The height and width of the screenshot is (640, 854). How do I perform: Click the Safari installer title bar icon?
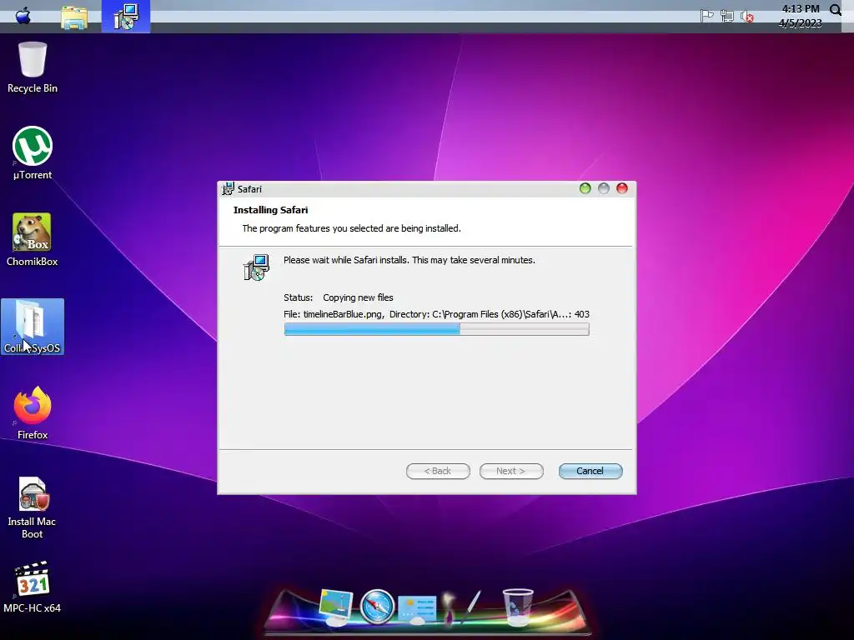229,189
